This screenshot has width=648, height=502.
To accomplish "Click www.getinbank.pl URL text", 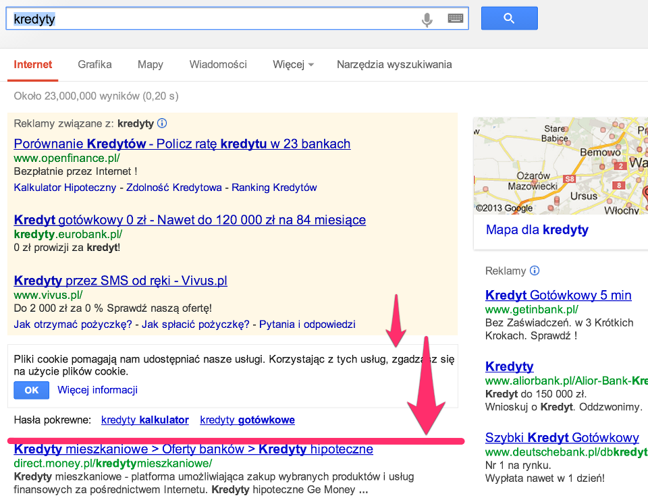I will (531, 310).
